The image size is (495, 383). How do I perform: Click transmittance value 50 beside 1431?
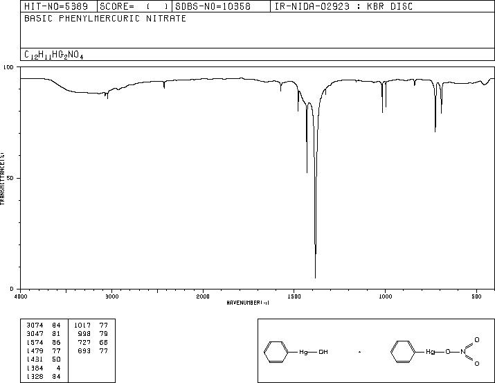point(56,359)
